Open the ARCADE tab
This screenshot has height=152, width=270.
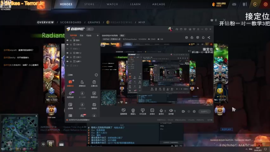tap(159, 4)
